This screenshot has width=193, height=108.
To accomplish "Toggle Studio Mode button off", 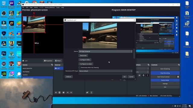I will pyautogui.click(x=165, y=80).
